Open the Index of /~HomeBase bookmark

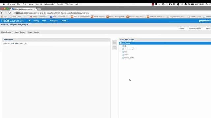[x=80, y=17]
